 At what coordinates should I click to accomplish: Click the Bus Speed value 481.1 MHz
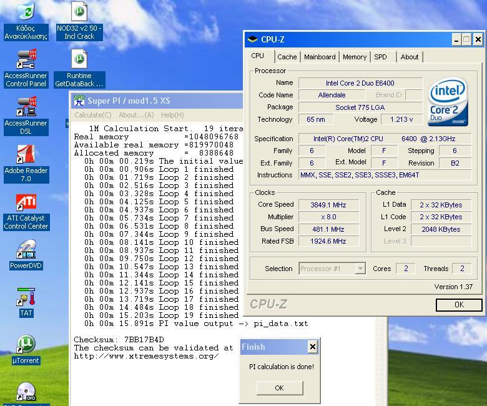(x=328, y=229)
